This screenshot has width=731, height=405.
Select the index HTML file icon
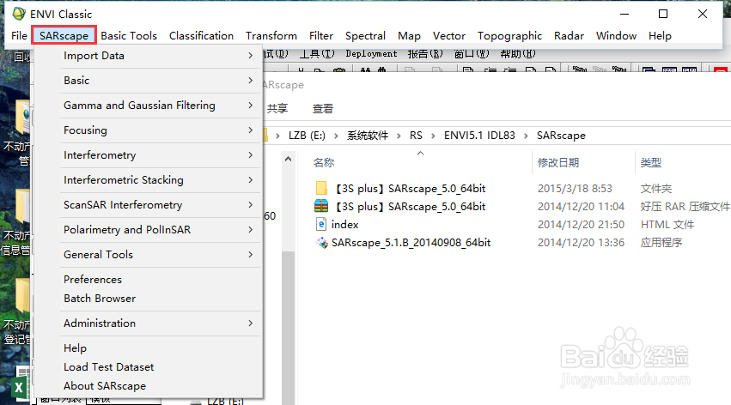tap(321, 224)
